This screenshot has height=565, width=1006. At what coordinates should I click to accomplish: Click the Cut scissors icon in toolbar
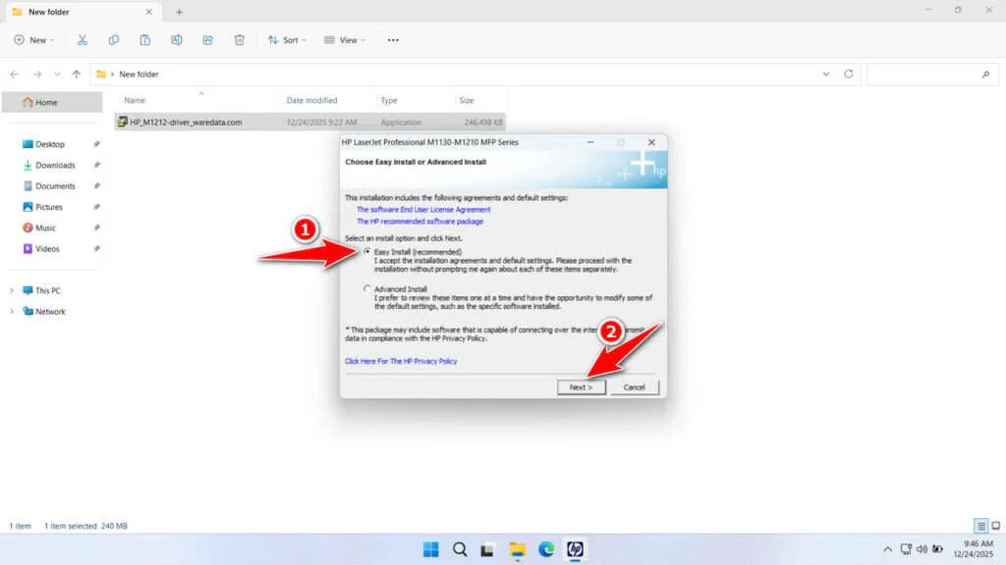pyautogui.click(x=83, y=40)
